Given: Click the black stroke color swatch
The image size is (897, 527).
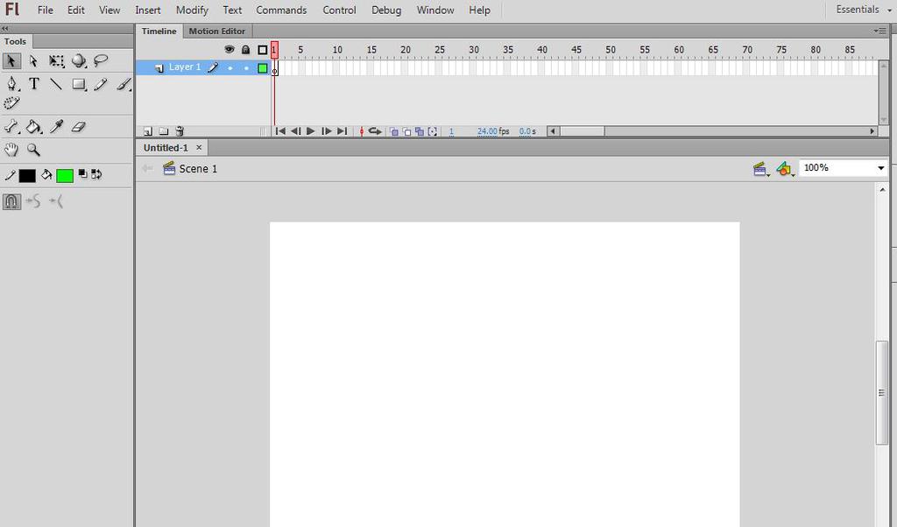Looking at the screenshot, I should coord(27,175).
